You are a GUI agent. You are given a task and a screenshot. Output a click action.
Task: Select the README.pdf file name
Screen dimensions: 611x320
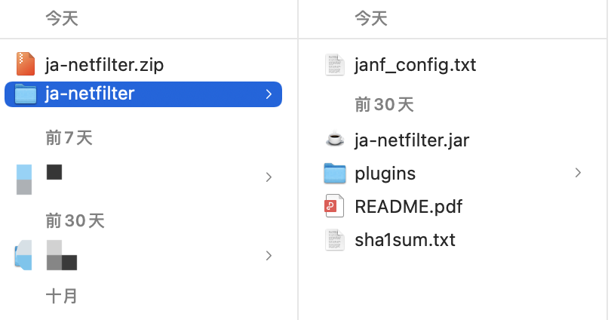tap(408, 206)
